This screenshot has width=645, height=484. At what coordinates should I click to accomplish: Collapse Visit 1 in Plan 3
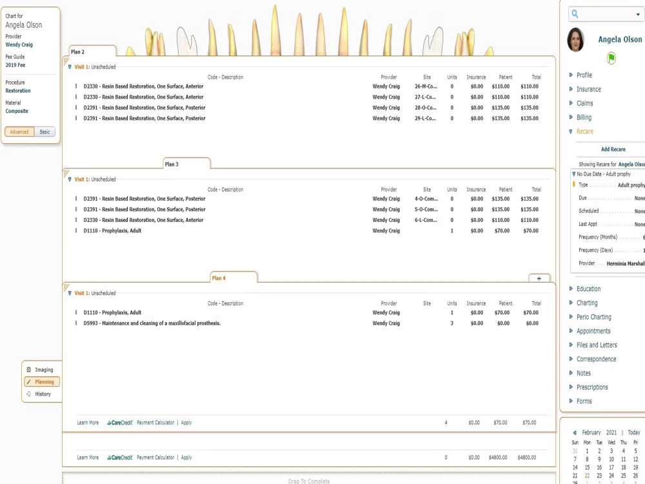coord(70,179)
